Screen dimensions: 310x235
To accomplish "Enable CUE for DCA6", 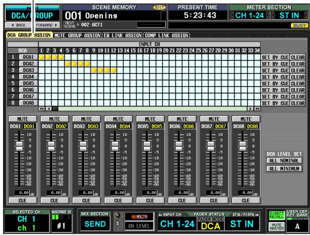I will pos(182,201).
